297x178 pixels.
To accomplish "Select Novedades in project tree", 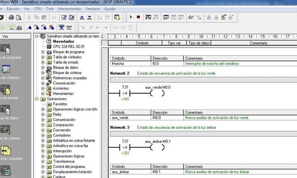I will click(x=63, y=41).
